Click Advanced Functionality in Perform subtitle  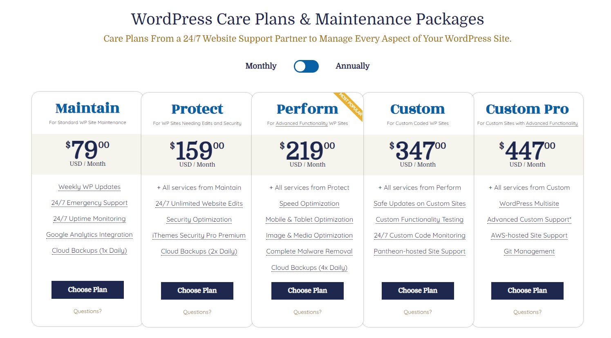tap(302, 123)
